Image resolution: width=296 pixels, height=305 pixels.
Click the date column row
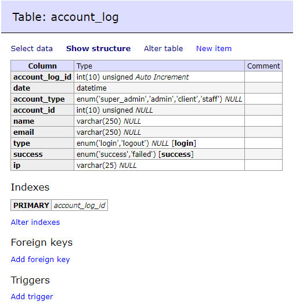point(146,88)
